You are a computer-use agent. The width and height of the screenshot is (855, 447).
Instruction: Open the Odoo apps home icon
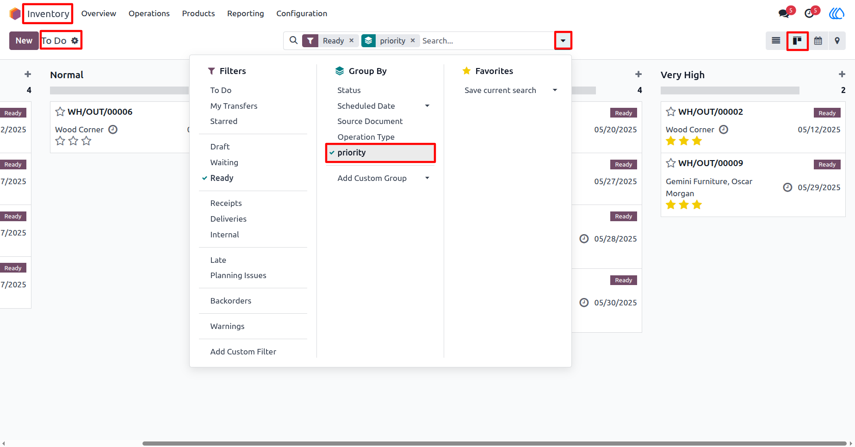[x=15, y=13]
